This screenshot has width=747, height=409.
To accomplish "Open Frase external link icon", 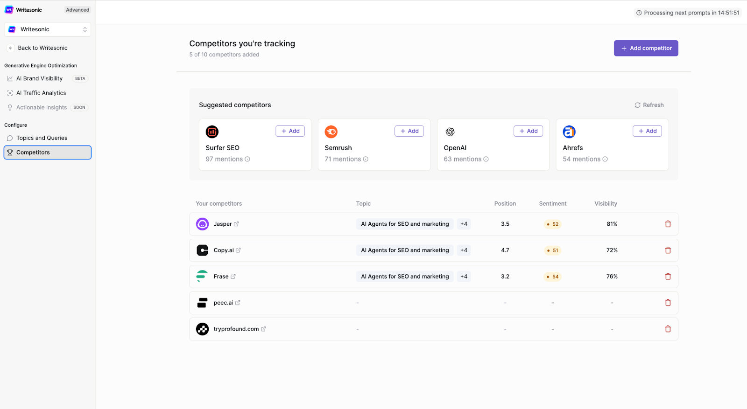I will (233, 277).
